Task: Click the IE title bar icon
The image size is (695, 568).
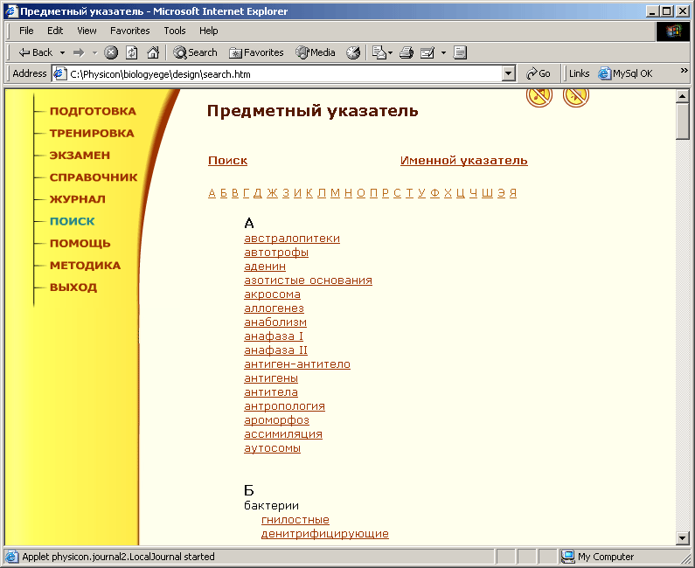Action: [11, 11]
